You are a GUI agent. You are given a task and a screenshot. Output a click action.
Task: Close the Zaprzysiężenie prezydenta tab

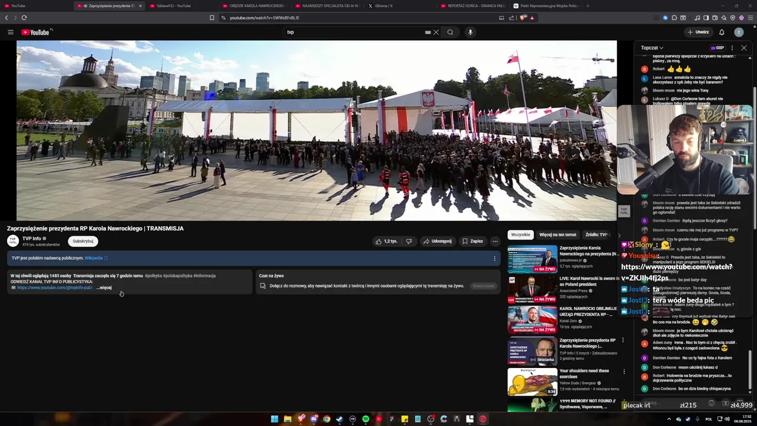click(x=140, y=5)
